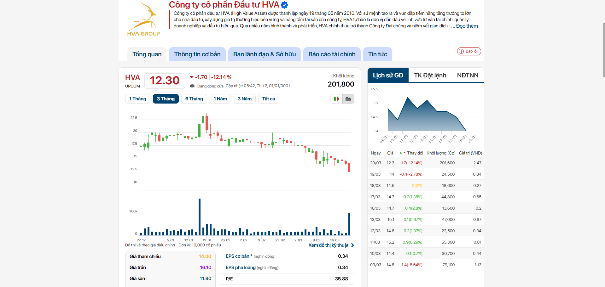Open the Tổng quan tab

(x=147, y=54)
